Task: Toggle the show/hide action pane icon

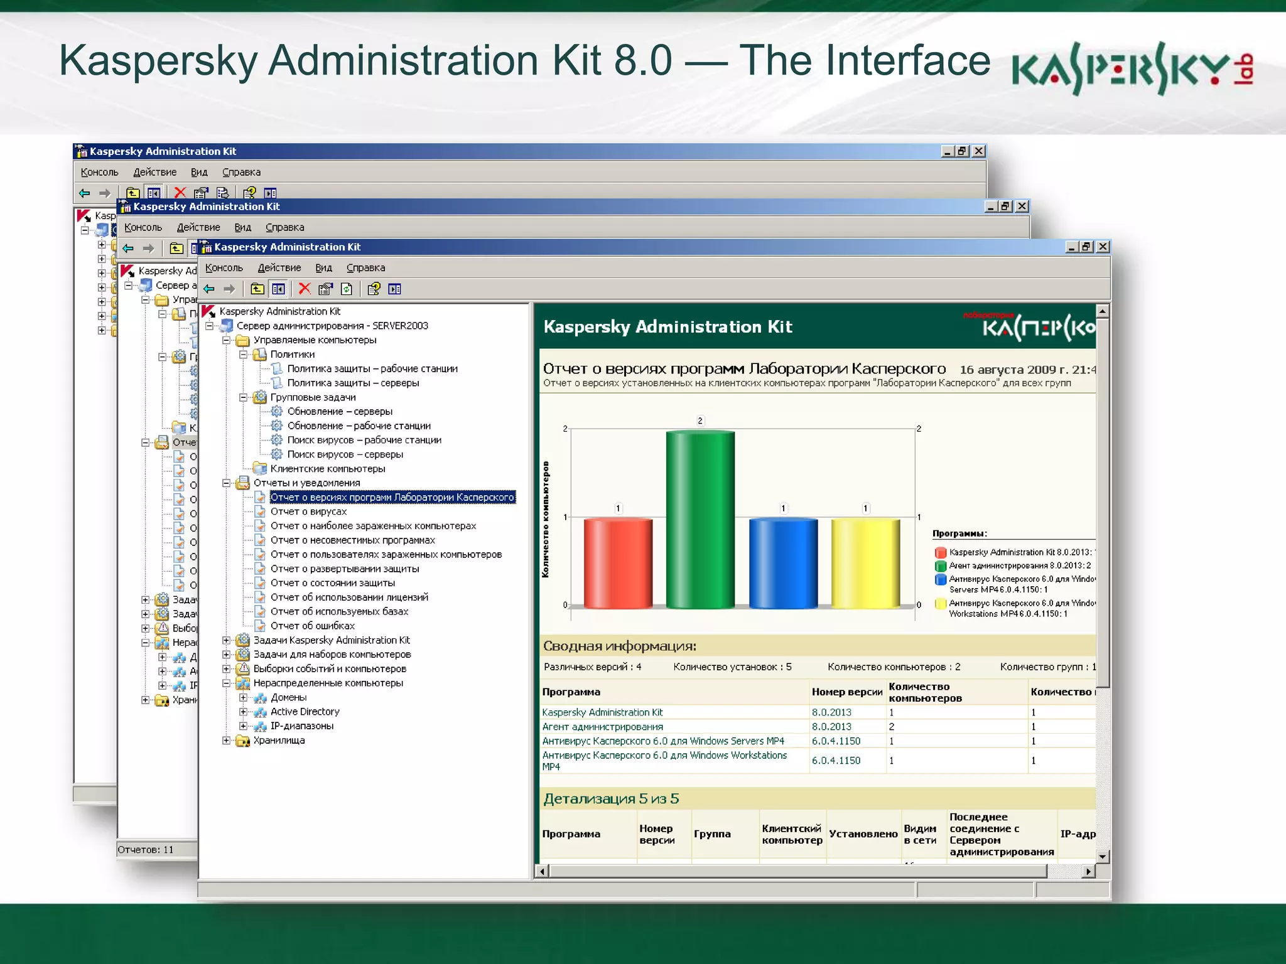Action: pos(394,289)
